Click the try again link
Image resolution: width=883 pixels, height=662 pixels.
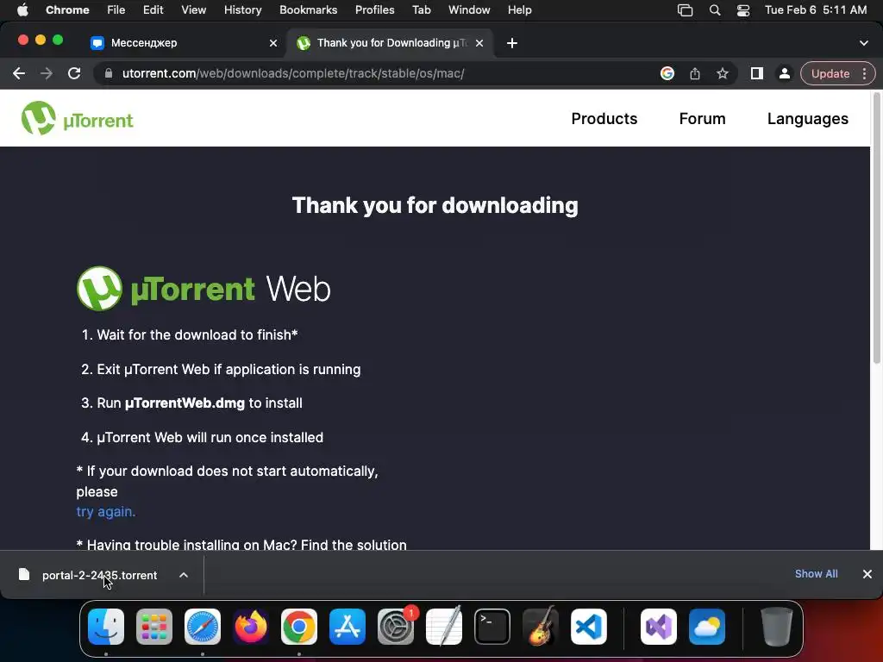tap(106, 512)
